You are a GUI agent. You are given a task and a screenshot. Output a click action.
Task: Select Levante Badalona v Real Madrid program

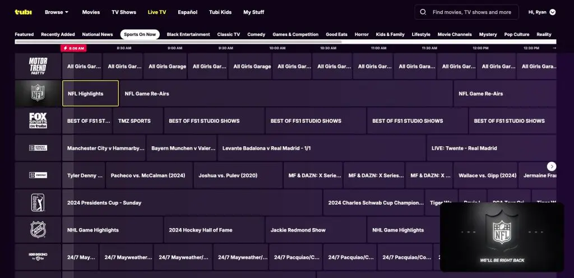click(x=322, y=148)
